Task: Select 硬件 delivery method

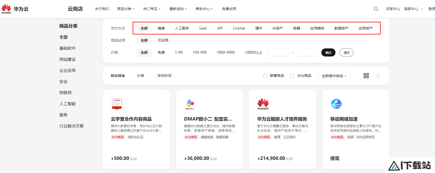Action: (x=259, y=28)
